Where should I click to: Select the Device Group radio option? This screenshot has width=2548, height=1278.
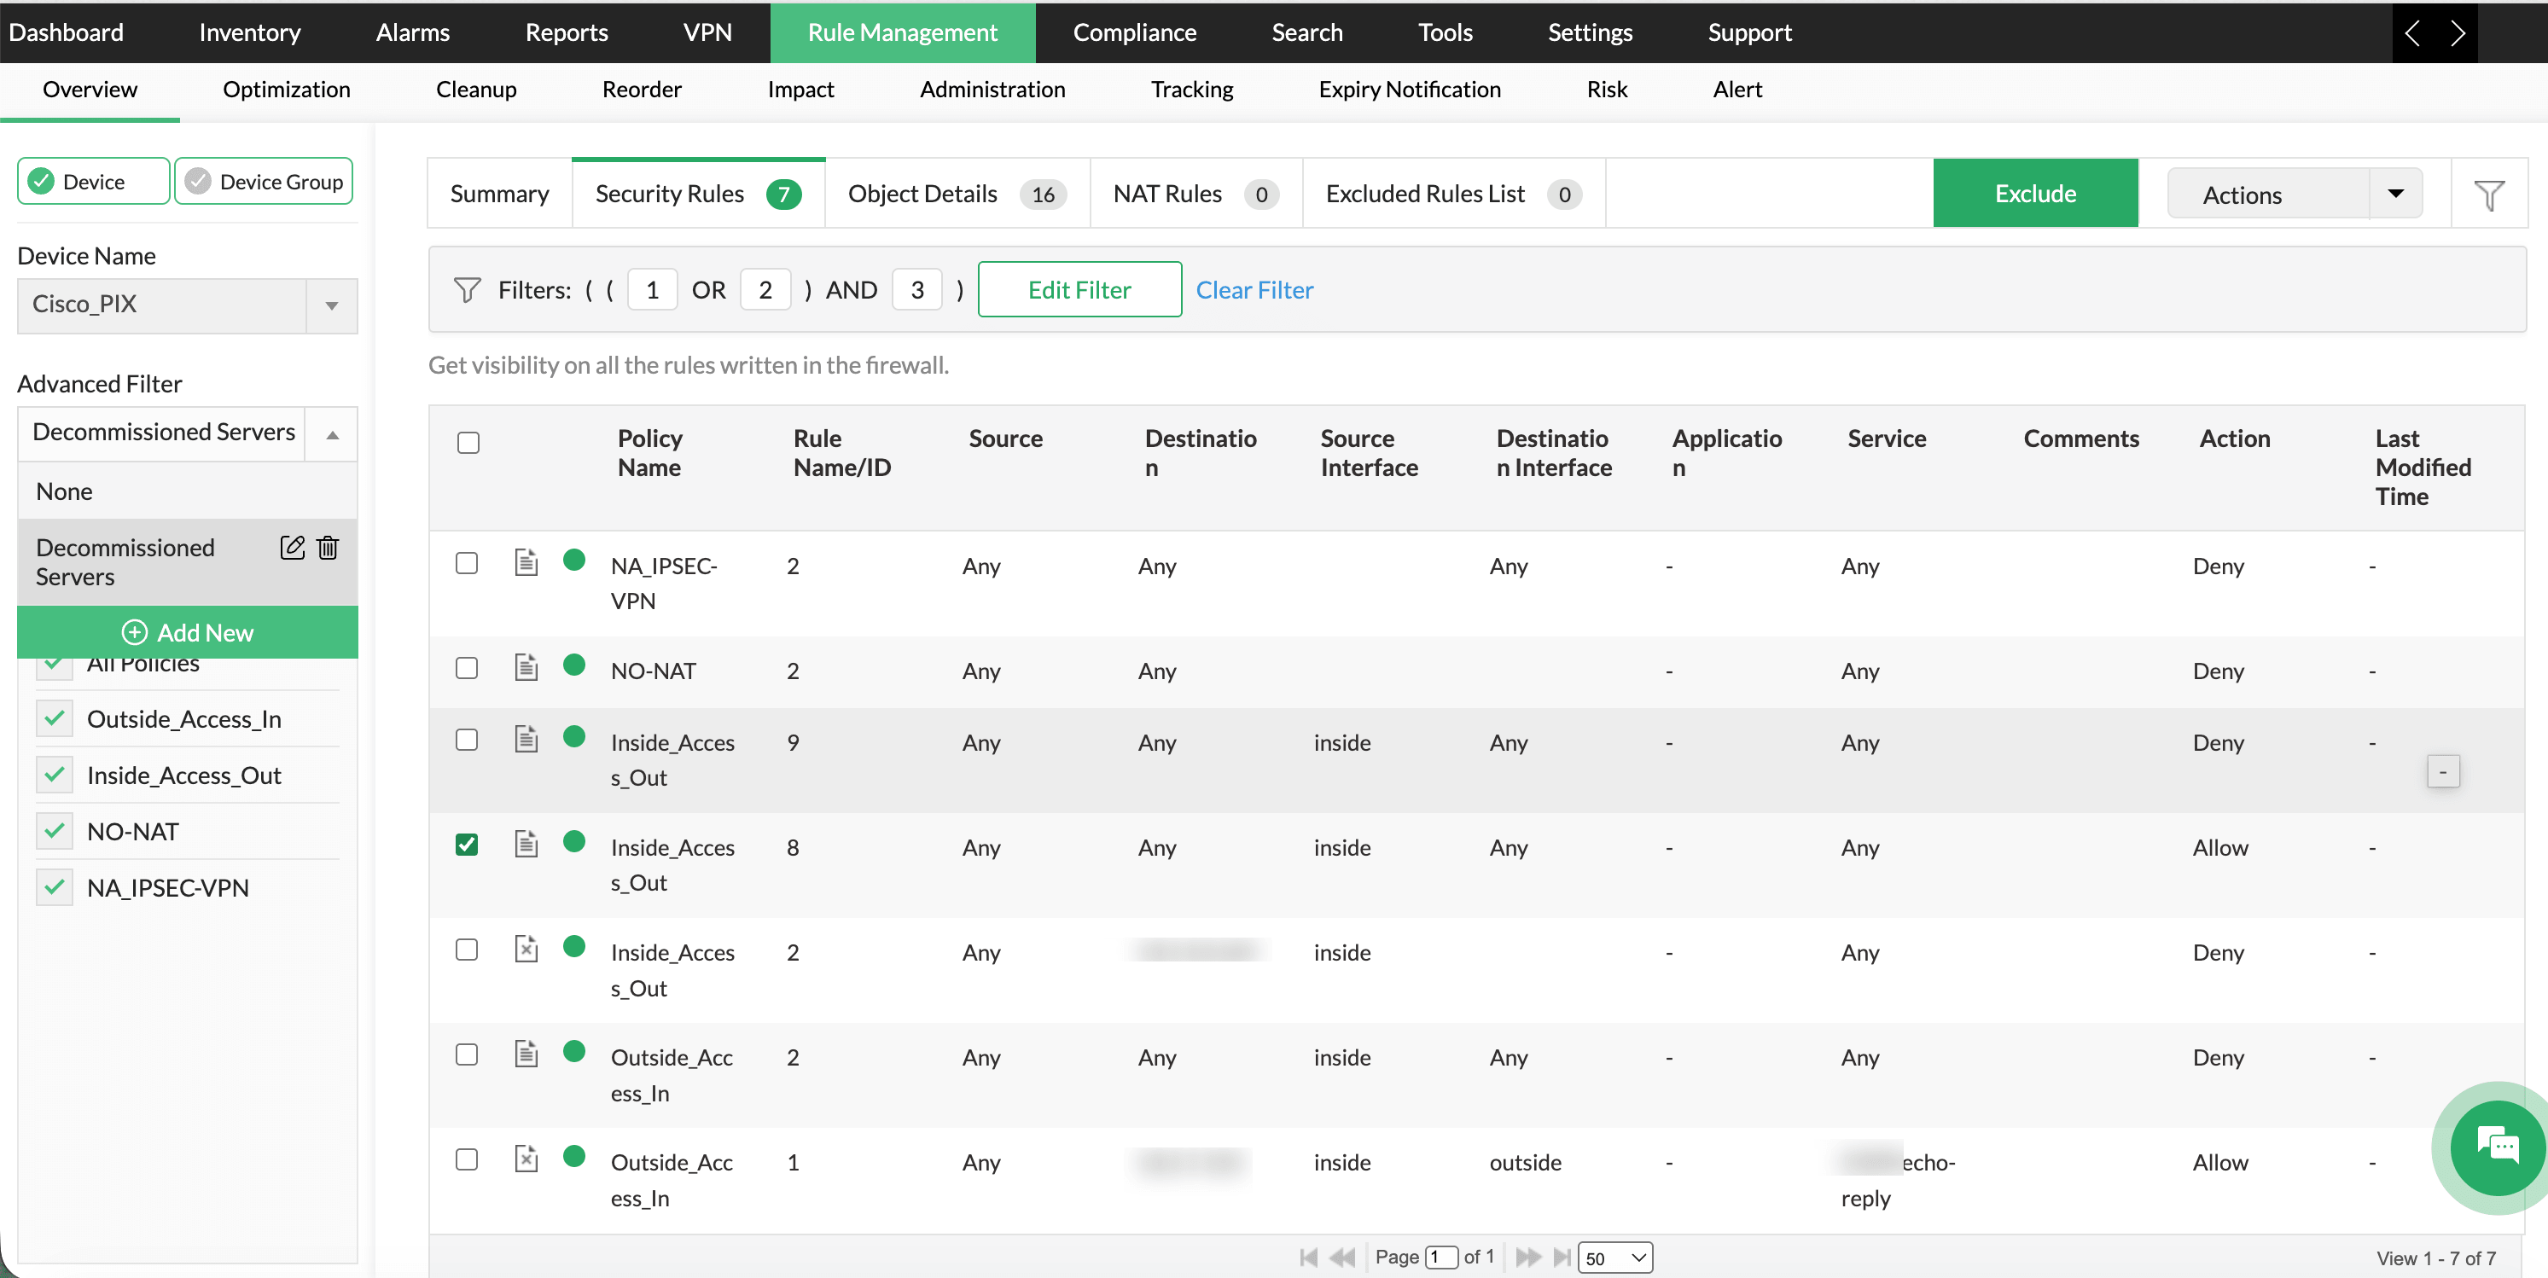[x=264, y=181]
